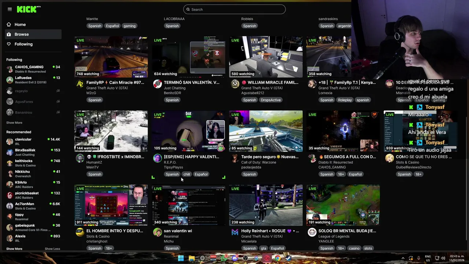Select gaming tag under Mantte
Viewport: 469px width, 264px height.
point(129,26)
